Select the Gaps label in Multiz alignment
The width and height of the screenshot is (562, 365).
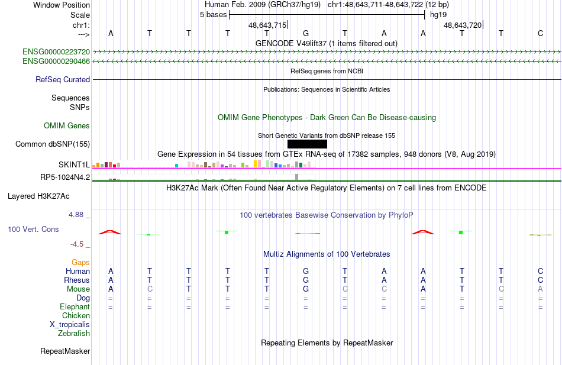tap(80, 263)
